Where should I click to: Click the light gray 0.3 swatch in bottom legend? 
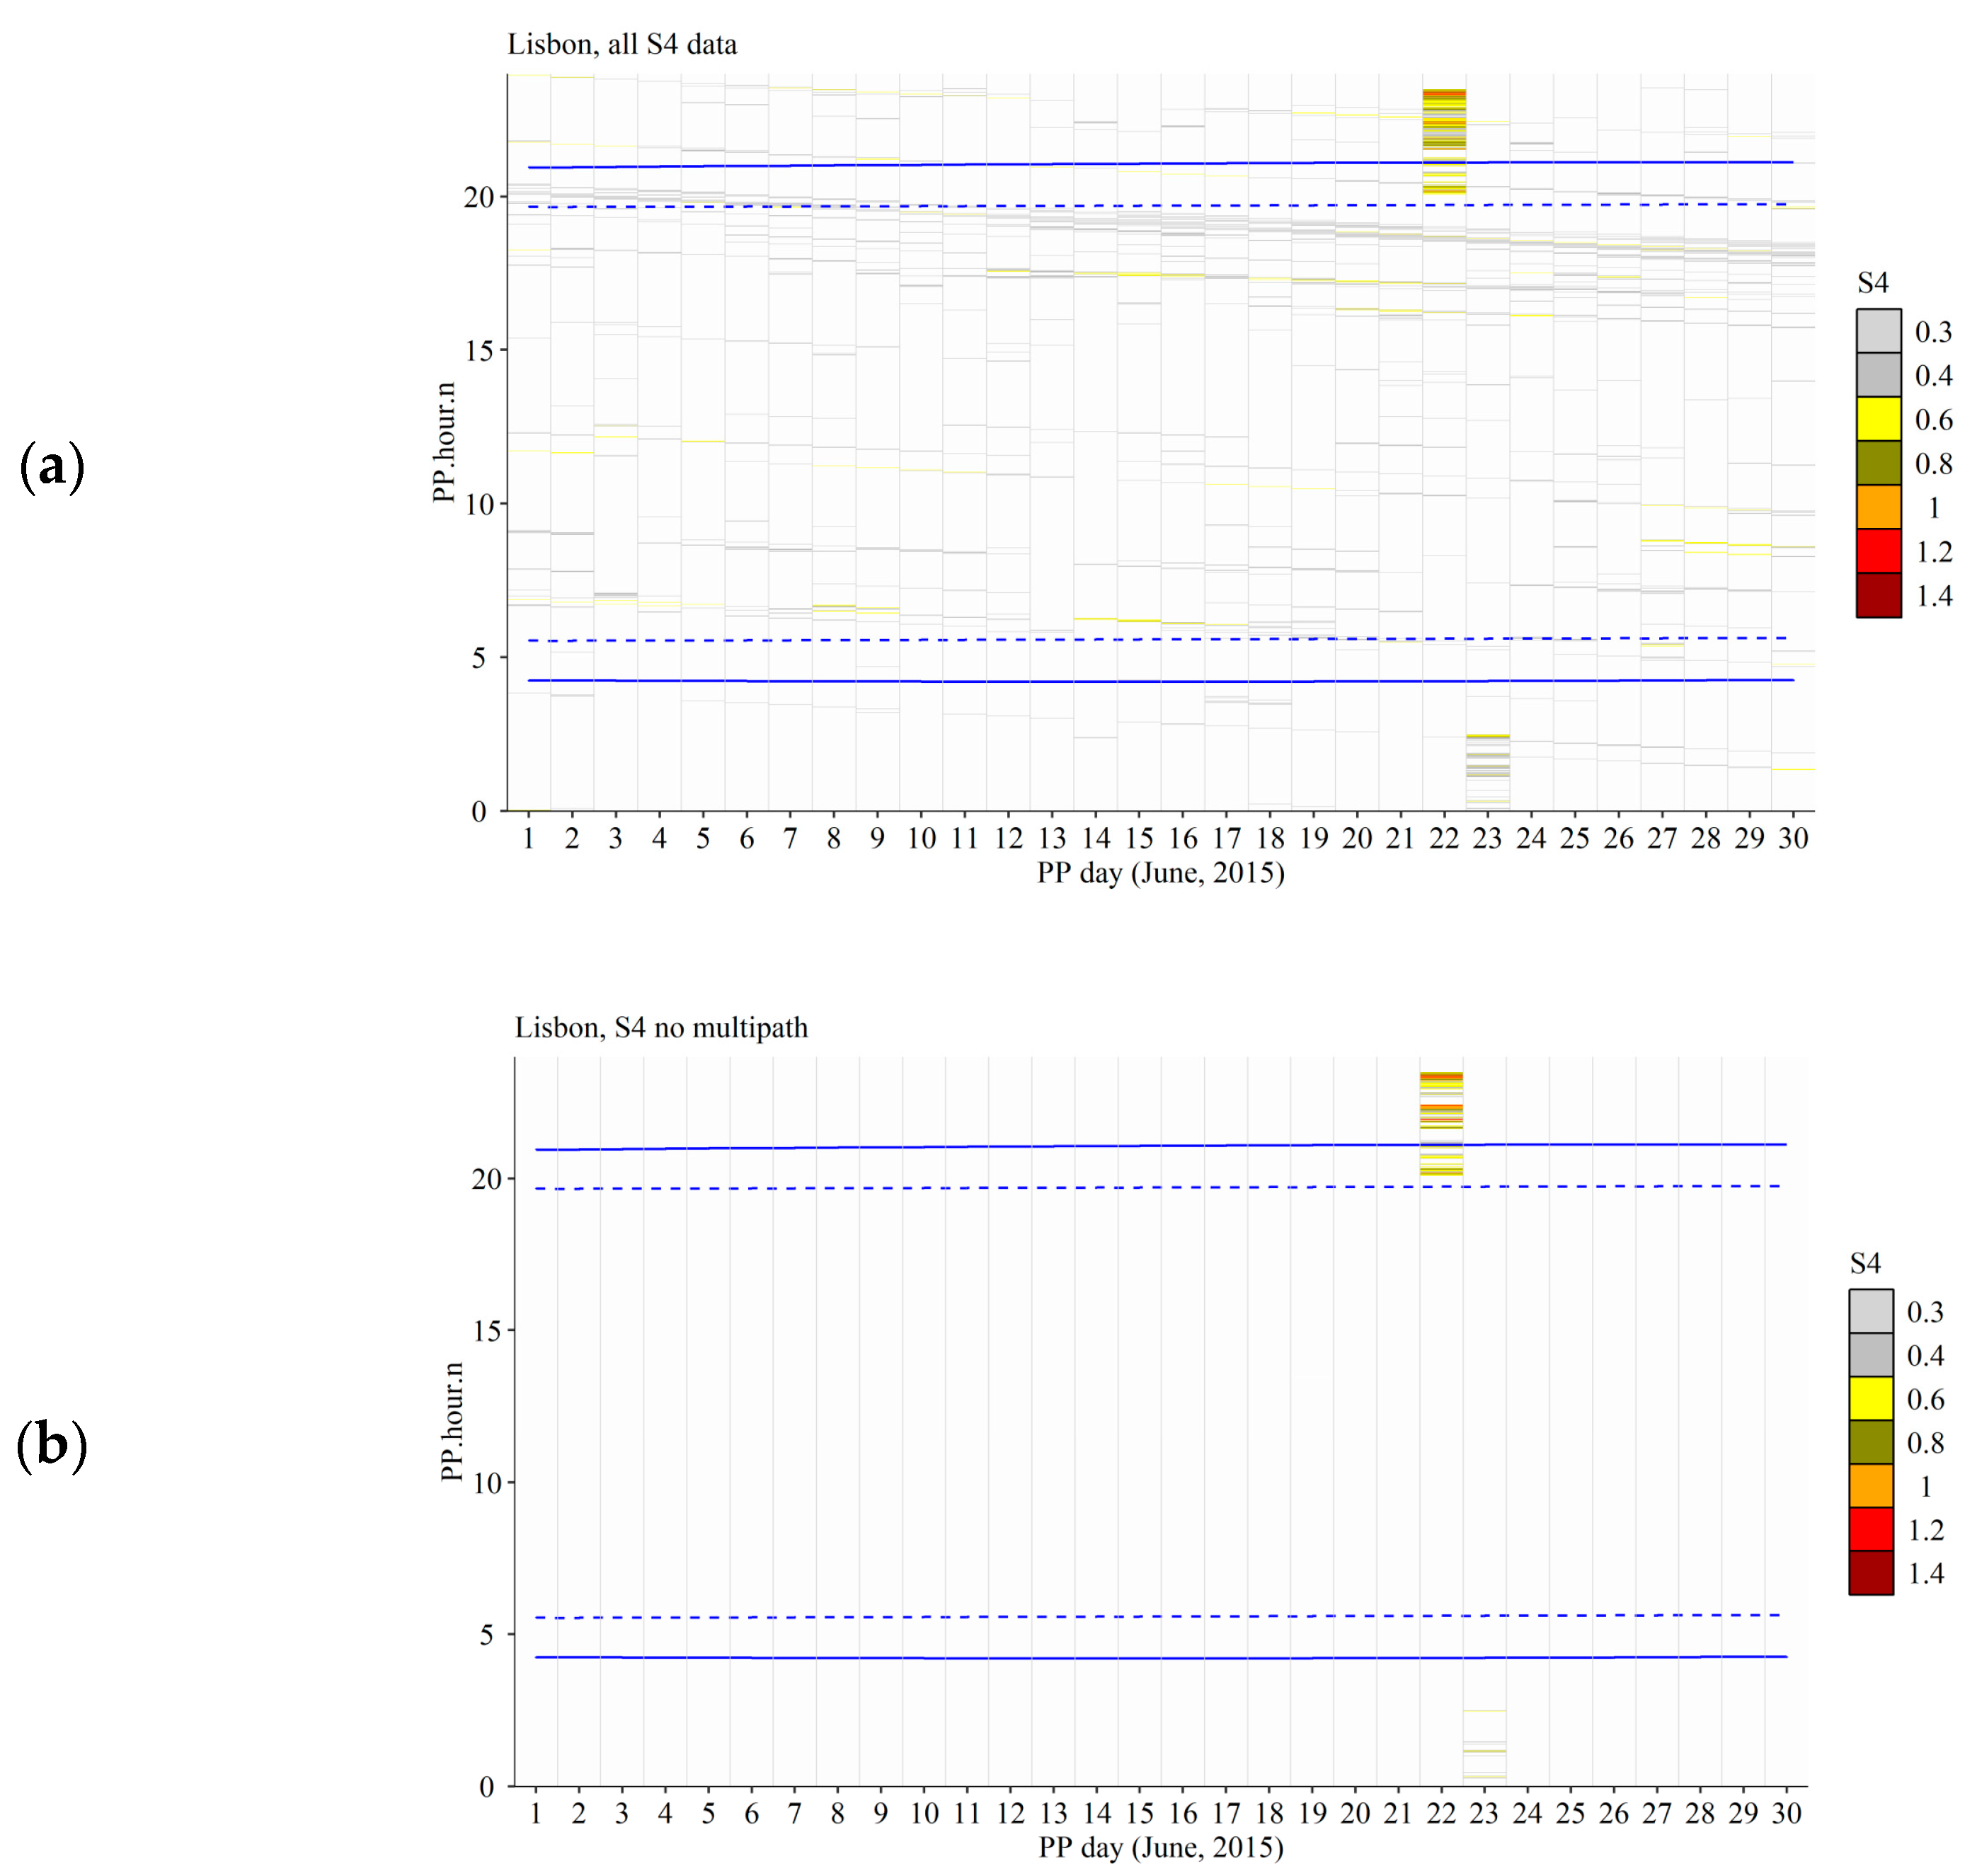point(1870,1311)
